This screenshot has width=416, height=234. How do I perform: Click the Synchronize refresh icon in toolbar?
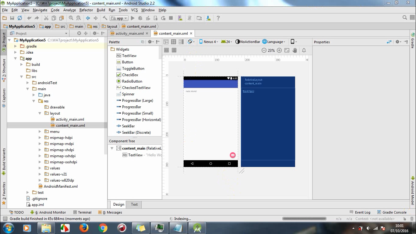[x=20, y=18]
